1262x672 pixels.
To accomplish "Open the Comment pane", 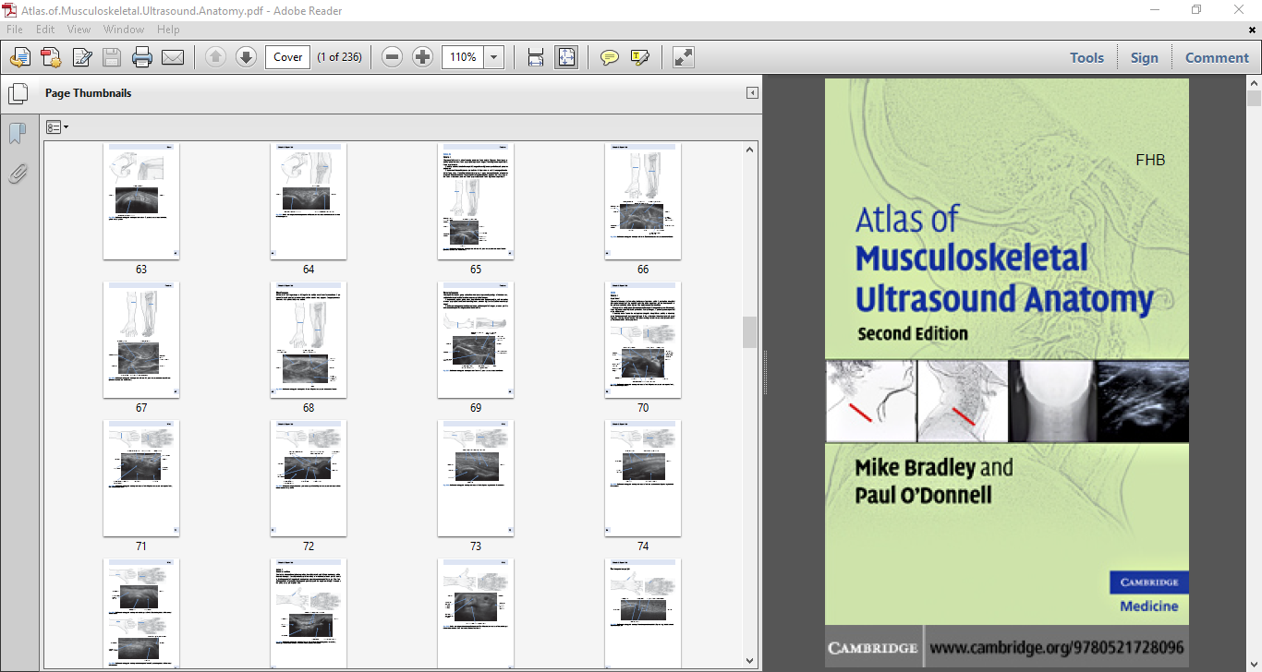I will tap(1217, 57).
